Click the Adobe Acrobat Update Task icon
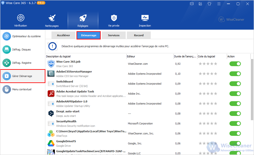The width and height of the screenshot is (254, 155). [51, 94]
